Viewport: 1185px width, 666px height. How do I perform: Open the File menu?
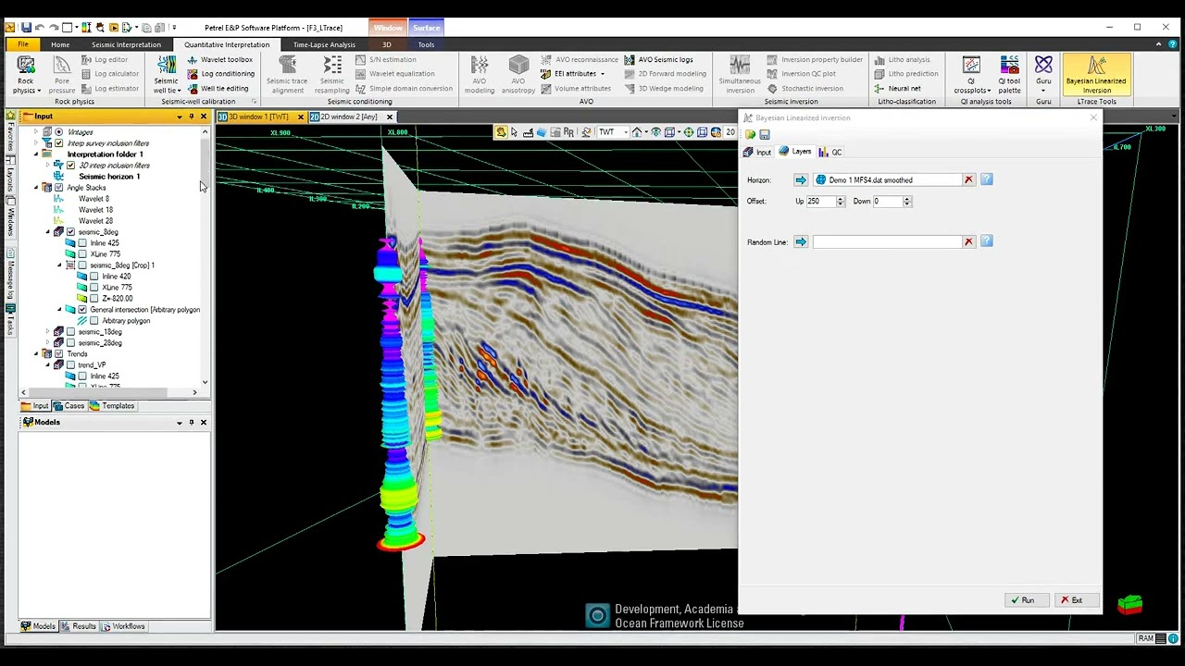22,44
